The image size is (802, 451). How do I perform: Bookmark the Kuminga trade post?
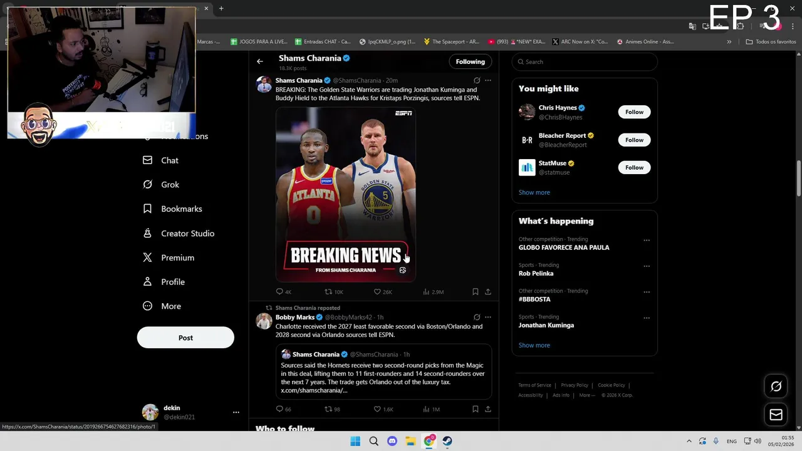coord(476,292)
